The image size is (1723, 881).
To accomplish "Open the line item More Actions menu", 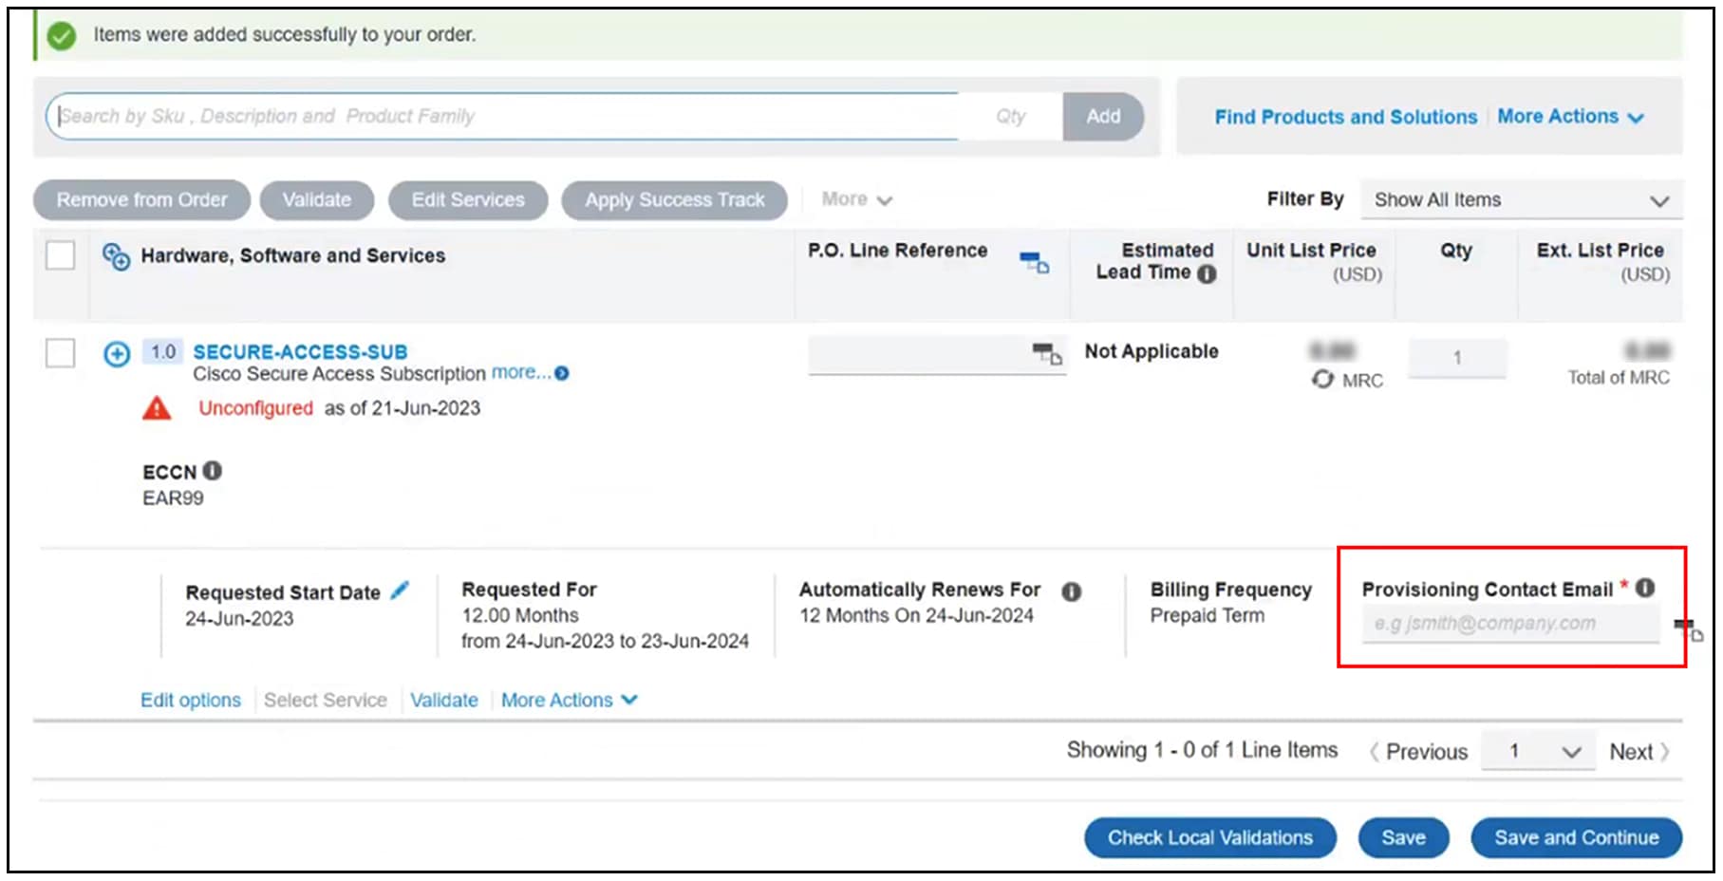I will (x=569, y=701).
